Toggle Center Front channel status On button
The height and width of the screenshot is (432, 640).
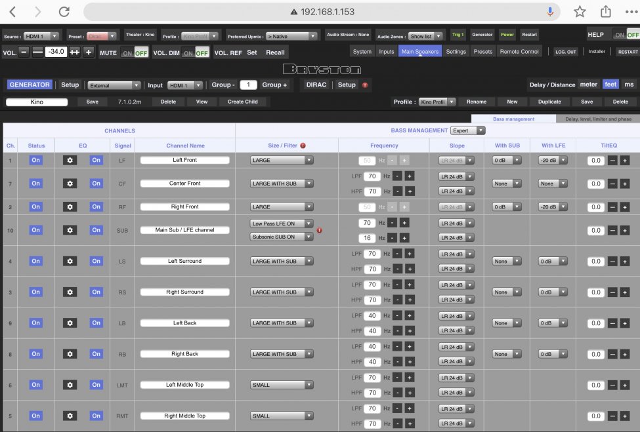(x=35, y=184)
